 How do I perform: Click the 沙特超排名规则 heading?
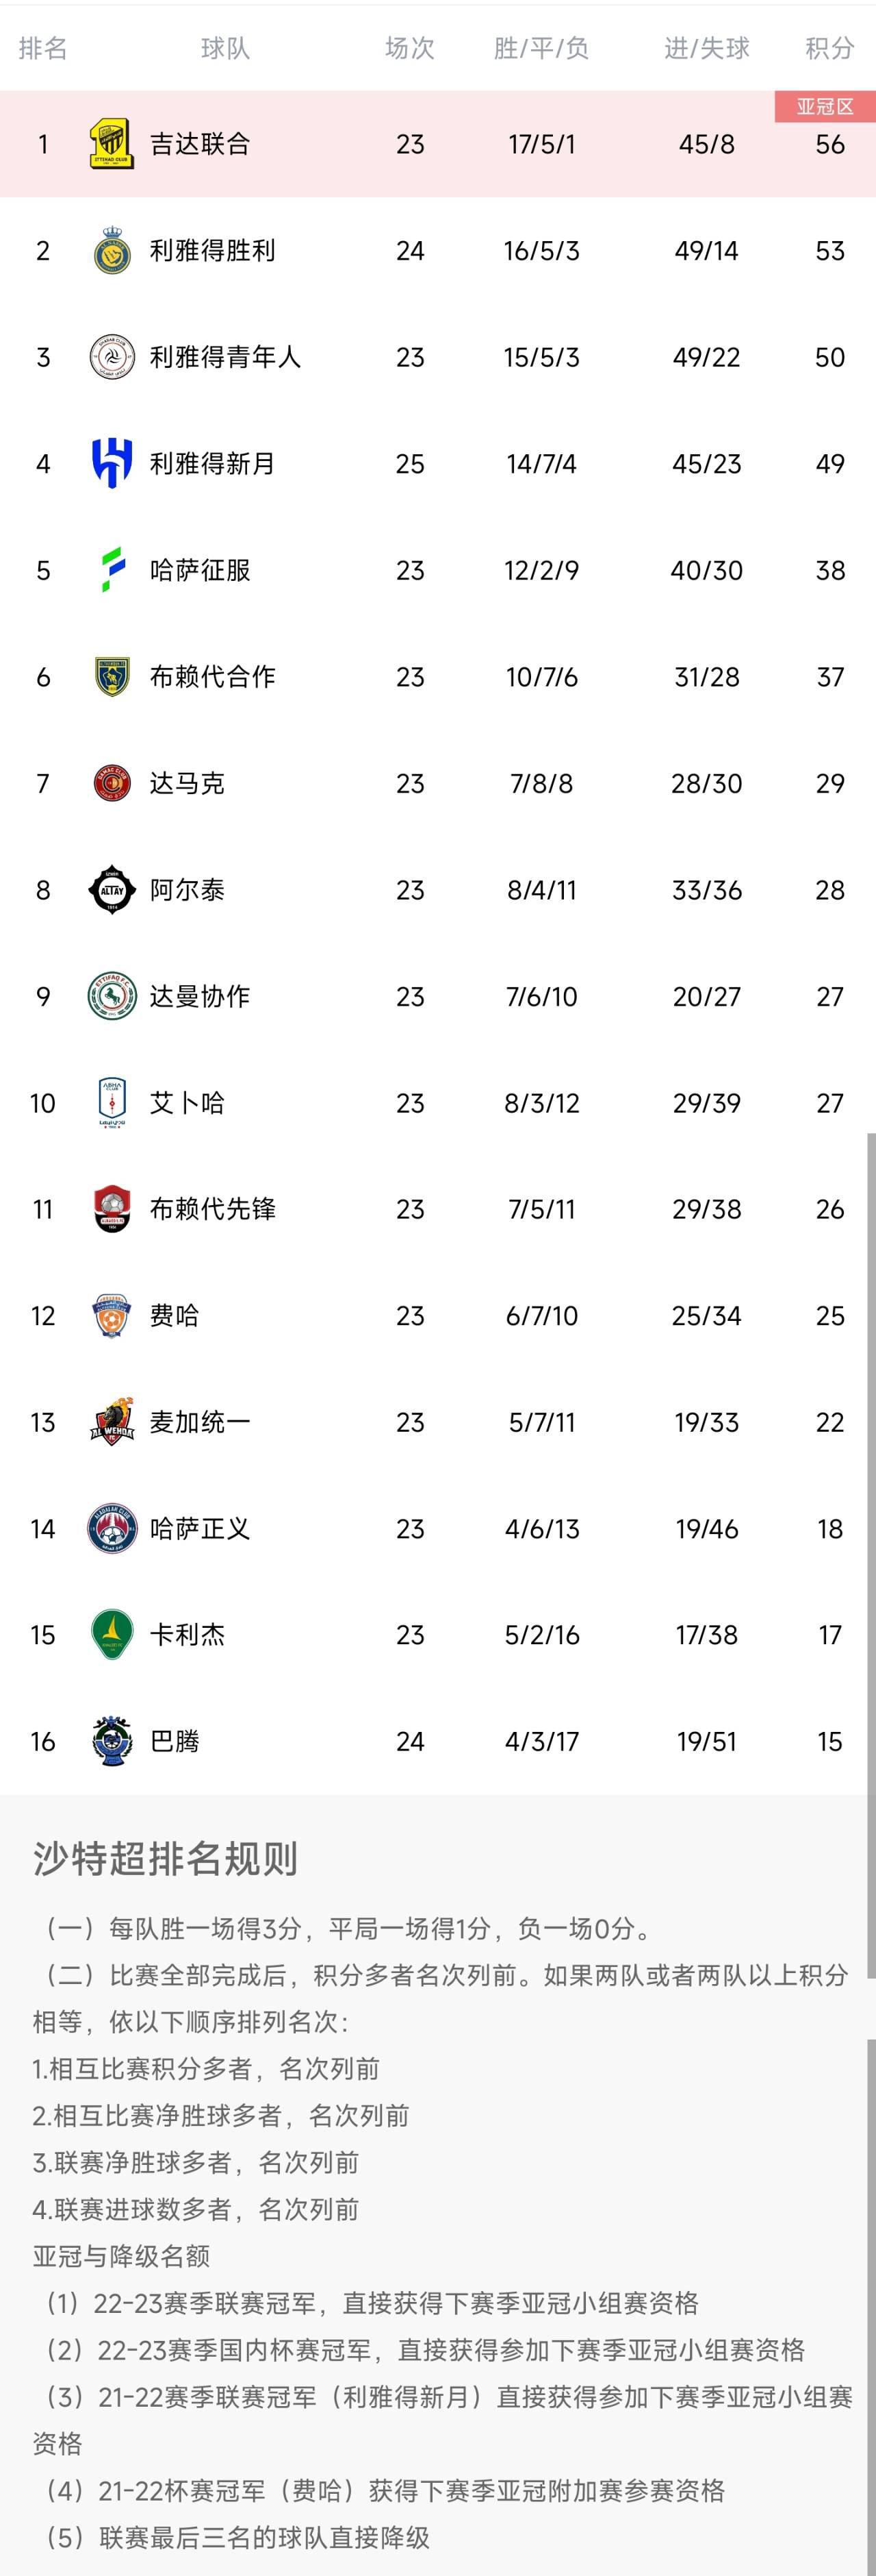(x=166, y=1859)
